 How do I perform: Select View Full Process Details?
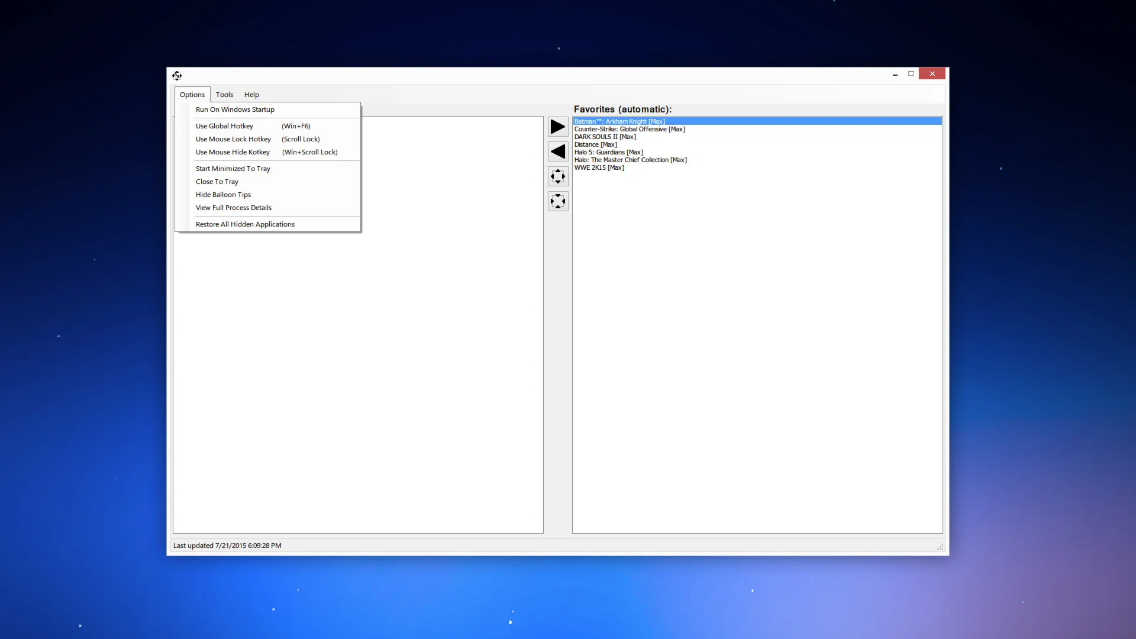(x=233, y=208)
